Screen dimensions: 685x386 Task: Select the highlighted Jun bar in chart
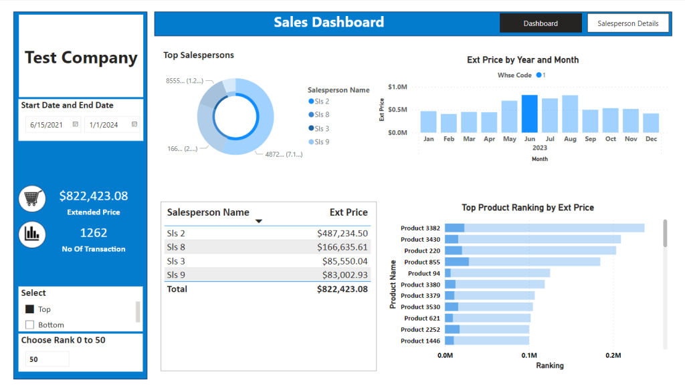(530, 114)
